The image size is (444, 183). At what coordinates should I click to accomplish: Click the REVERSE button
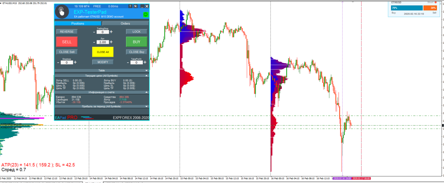point(67,31)
